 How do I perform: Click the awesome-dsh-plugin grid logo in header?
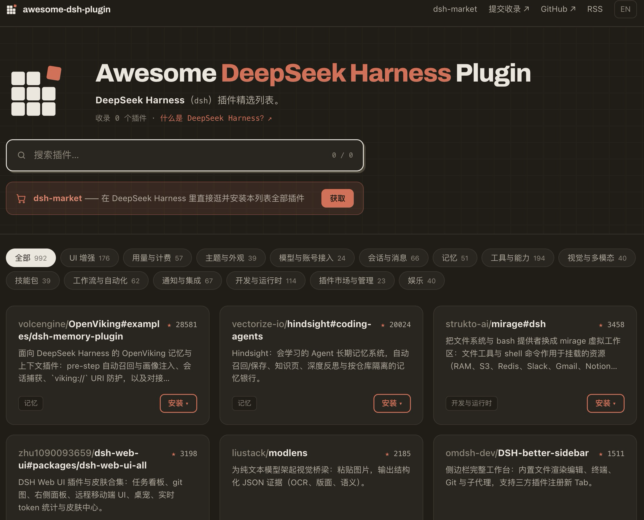(x=11, y=9)
